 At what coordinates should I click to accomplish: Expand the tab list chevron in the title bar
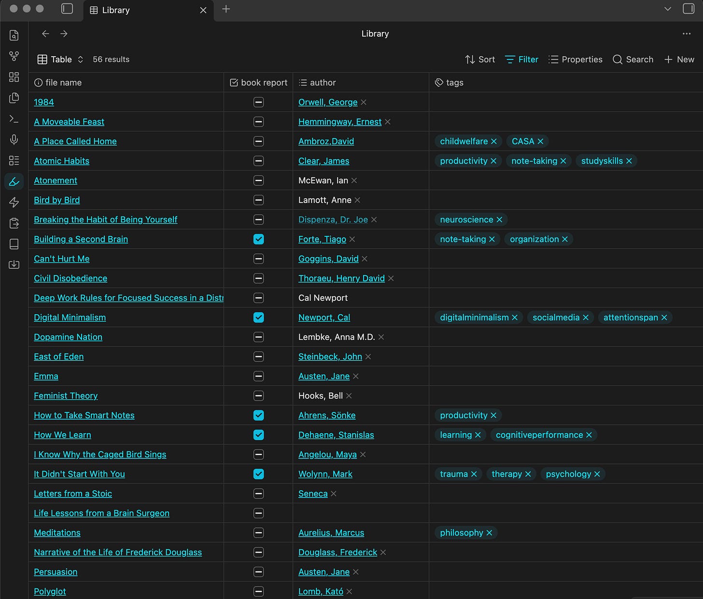[668, 9]
